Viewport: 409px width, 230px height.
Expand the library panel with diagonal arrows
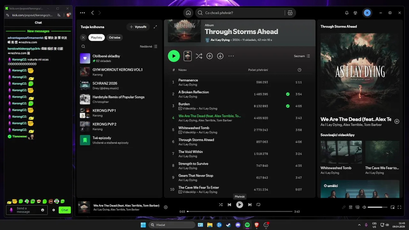[x=155, y=27]
